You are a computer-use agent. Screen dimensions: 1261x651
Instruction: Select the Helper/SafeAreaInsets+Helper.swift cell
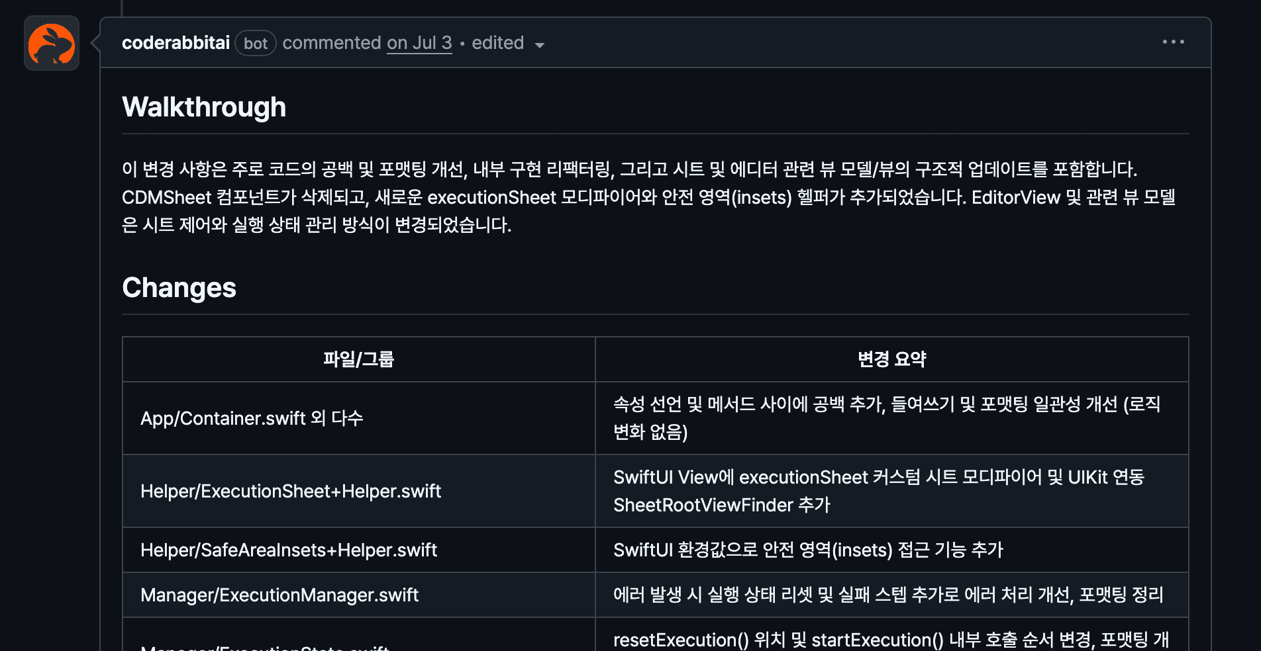(x=289, y=549)
